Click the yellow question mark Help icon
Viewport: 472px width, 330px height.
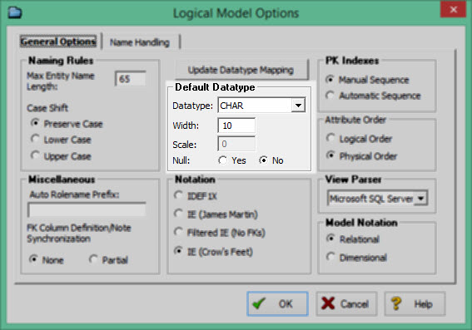click(396, 303)
